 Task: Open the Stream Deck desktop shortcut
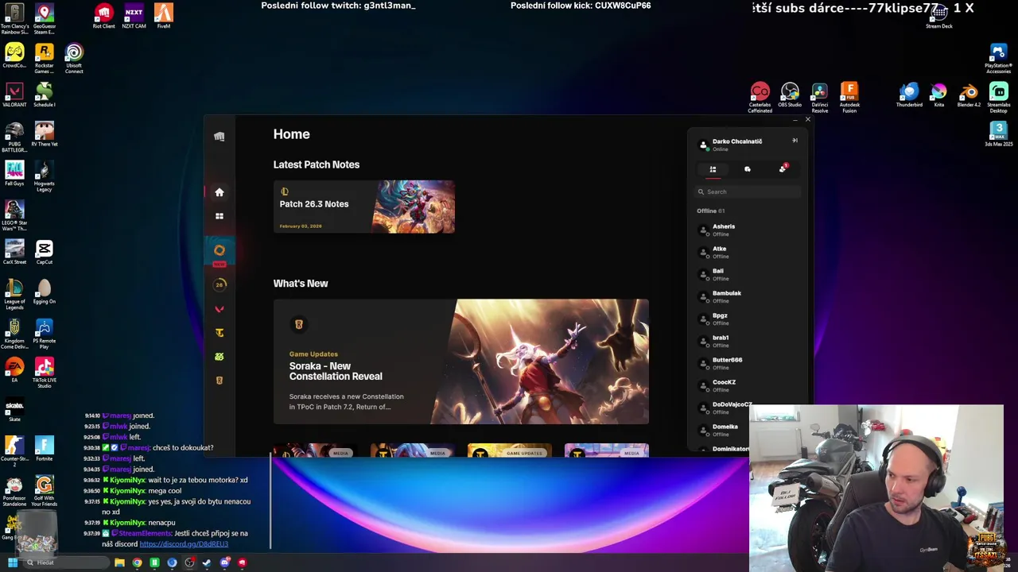[938, 16]
